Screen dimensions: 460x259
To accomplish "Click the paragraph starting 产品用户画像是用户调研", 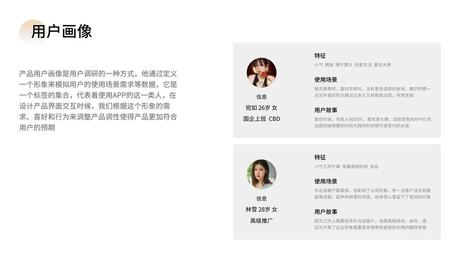I will pos(98,101).
